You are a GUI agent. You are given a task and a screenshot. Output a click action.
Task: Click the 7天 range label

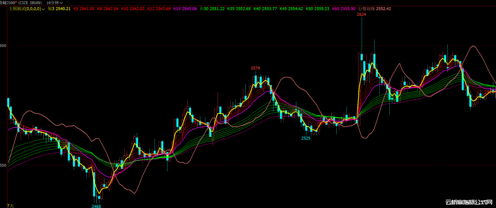pyautogui.click(x=11, y=206)
